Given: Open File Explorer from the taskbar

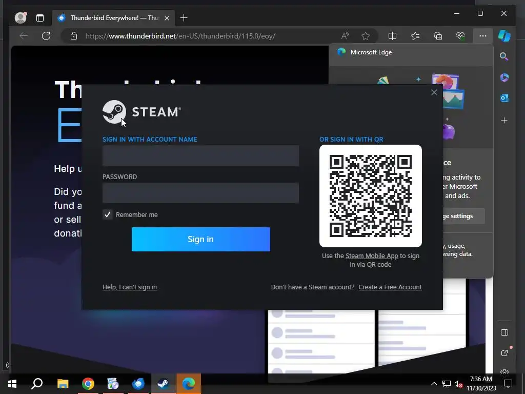Looking at the screenshot, I should (x=63, y=384).
